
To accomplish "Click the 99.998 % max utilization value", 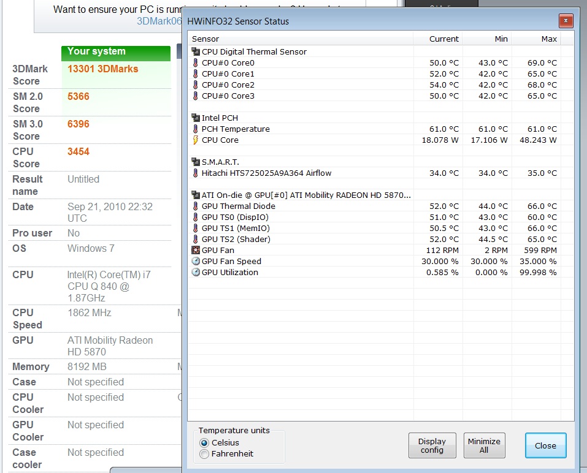I will pos(538,272).
